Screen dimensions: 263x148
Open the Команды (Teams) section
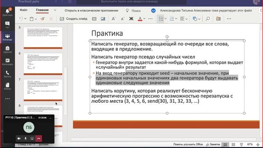(7, 37)
